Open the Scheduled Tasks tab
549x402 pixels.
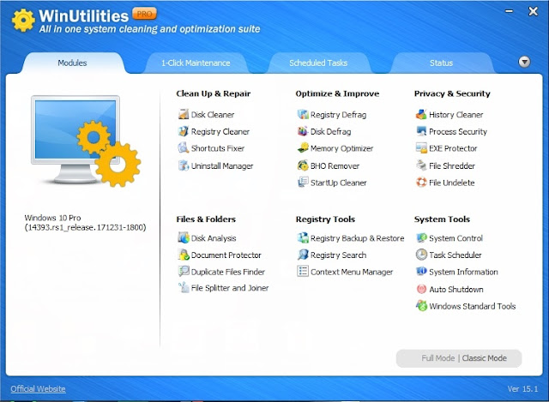click(x=318, y=63)
